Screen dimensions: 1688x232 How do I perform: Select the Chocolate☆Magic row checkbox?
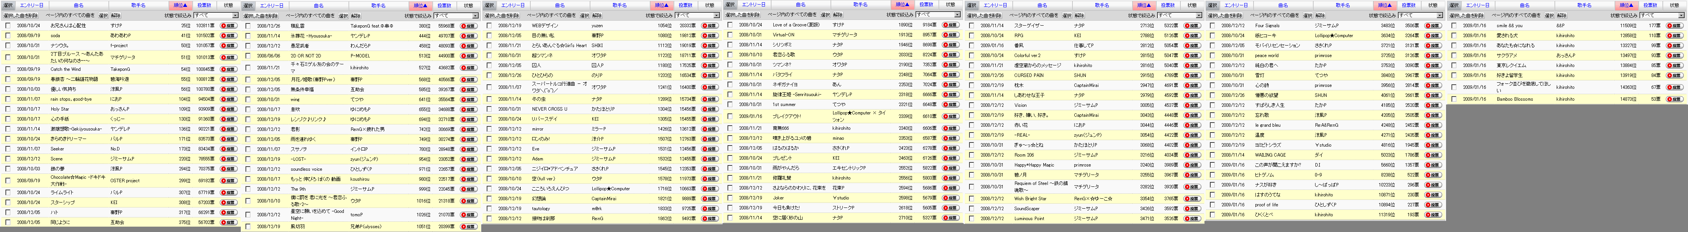[8, 180]
